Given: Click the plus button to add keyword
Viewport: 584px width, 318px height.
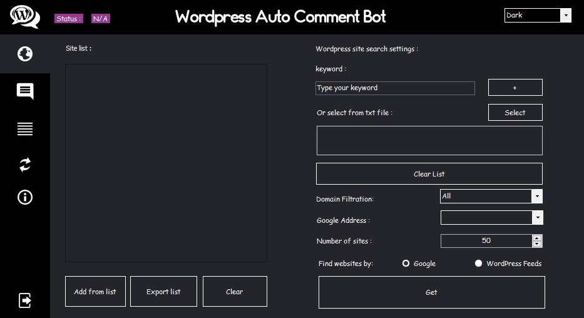Looking at the screenshot, I should (515, 88).
